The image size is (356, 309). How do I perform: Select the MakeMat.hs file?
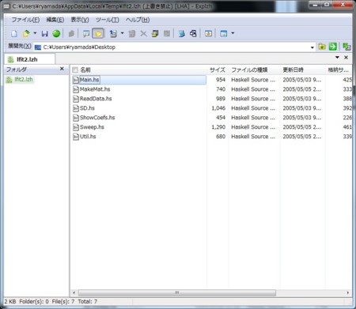[95, 89]
